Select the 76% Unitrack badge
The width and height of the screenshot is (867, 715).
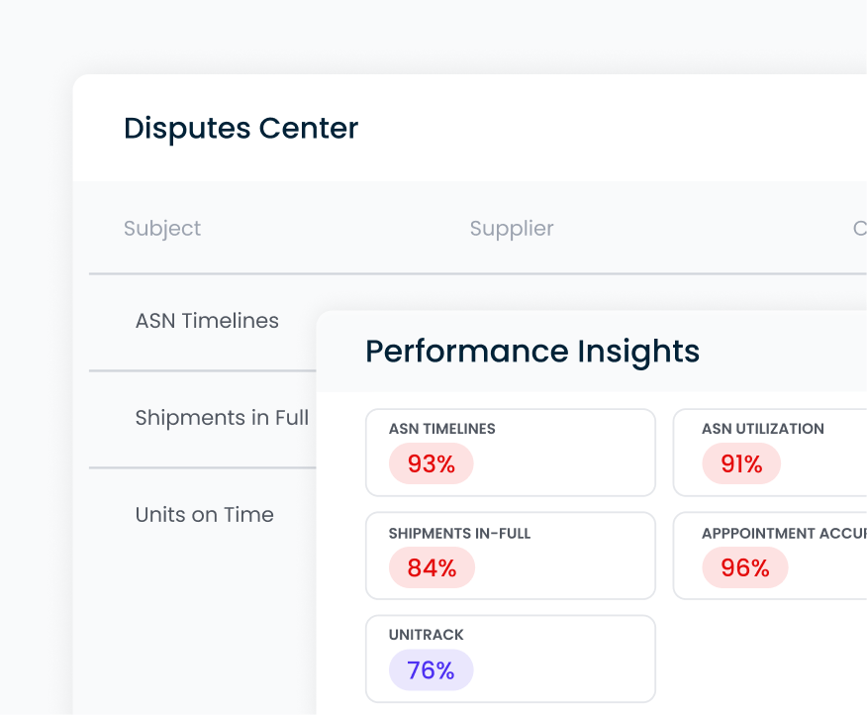click(430, 670)
